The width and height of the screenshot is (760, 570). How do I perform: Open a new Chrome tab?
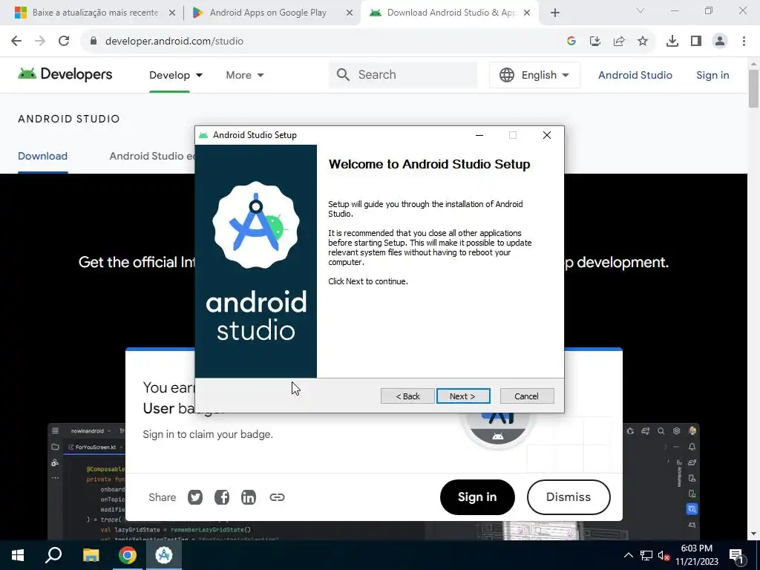click(555, 13)
